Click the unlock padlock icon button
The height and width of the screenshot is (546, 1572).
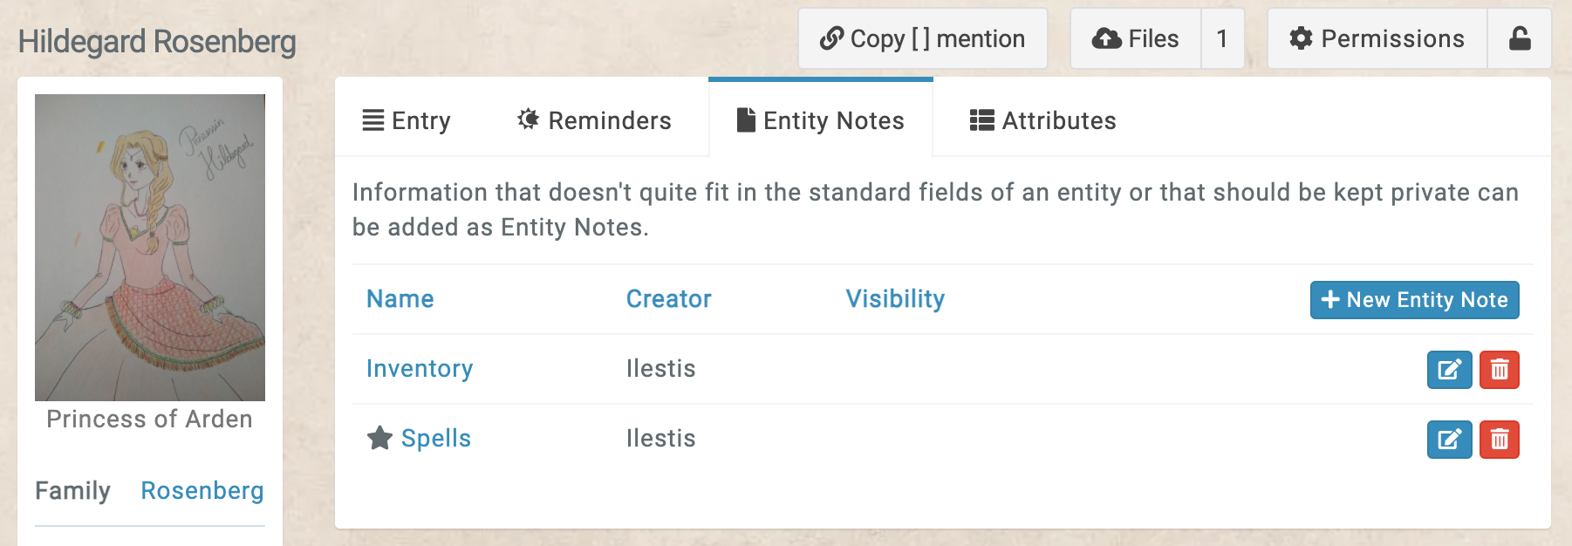click(1519, 38)
